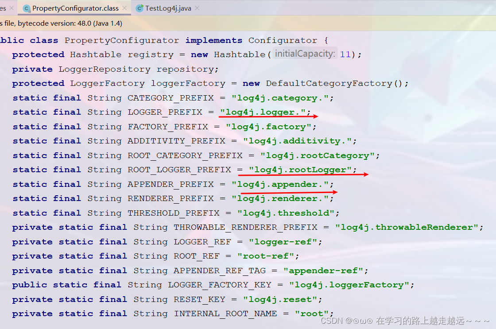Click the THRESHOLD_PREFIX constant
The height and width of the screenshot is (329, 496).
pyautogui.click(x=173, y=213)
